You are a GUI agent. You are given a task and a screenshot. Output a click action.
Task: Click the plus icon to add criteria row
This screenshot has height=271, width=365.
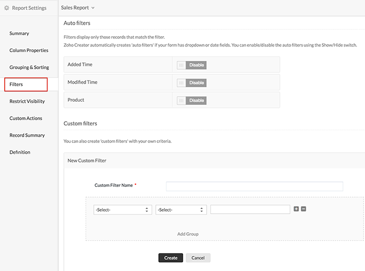coord(296,209)
